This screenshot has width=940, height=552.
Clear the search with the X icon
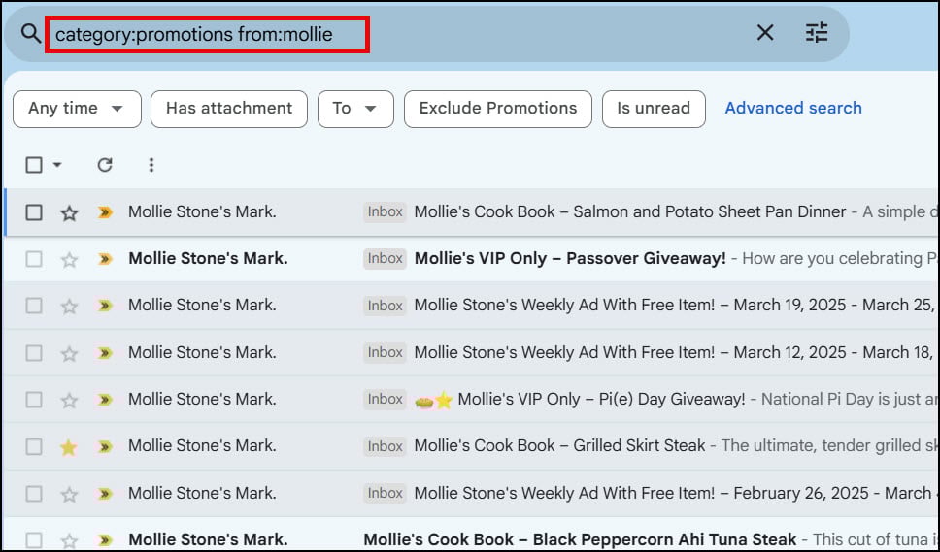point(765,34)
